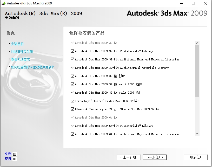Image resolution: width=212 pixels, height=167 pixels.
Task: Toggle Bluerock Flight Studio 32-bit checkbox
Action: (72, 109)
